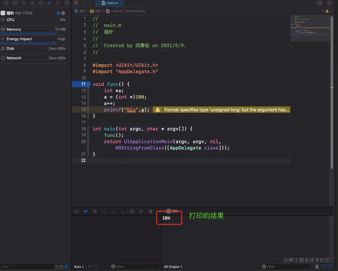The height and width of the screenshot is (271, 338).
Task: Open the editor options lines icon
Action: coord(319,3)
